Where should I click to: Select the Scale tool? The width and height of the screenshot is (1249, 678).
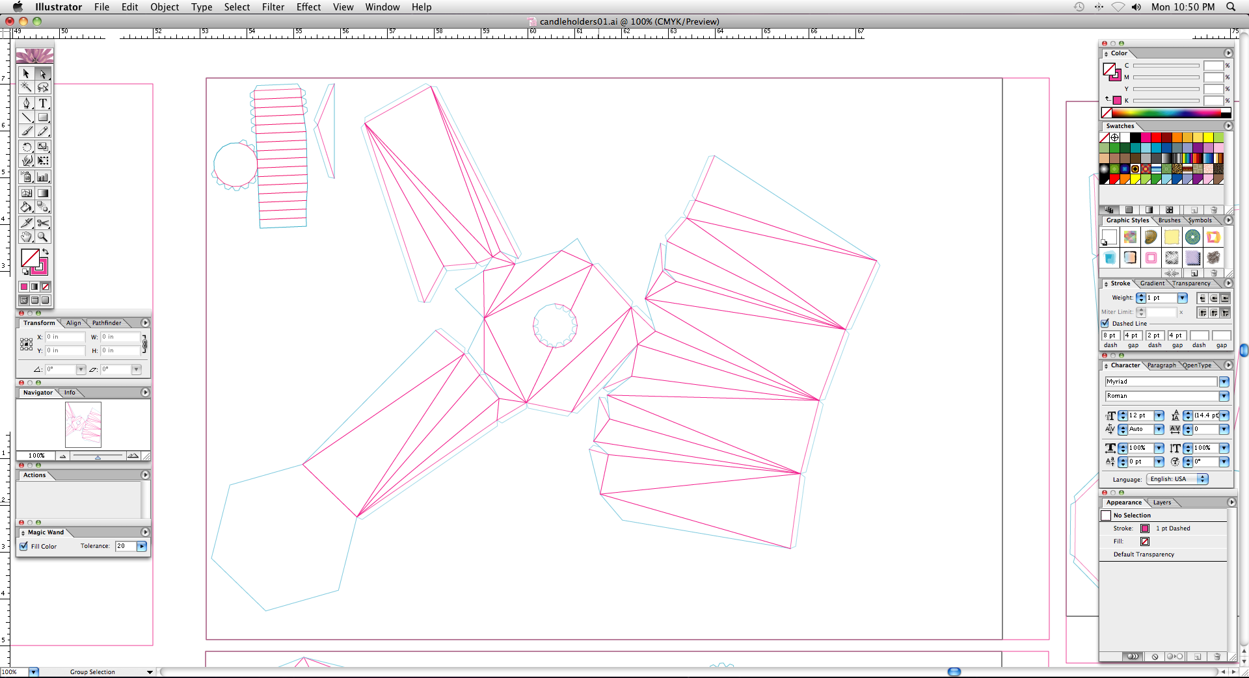(x=43, y=147)
